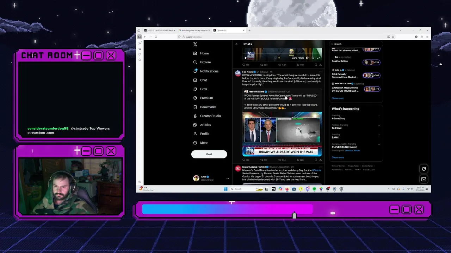
Task: Bookmark this page with star icon
Action: coord(393,37)
